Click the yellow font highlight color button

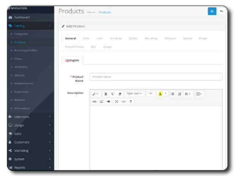[x=160, y=94]
